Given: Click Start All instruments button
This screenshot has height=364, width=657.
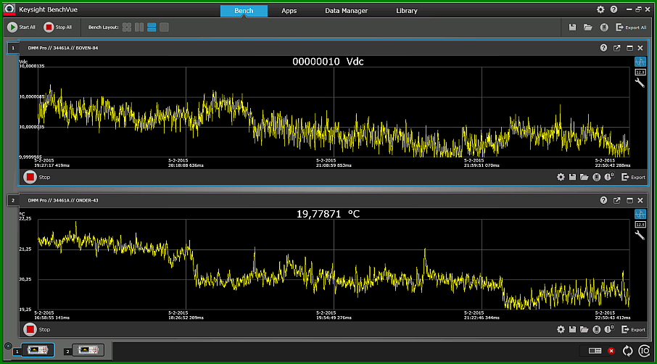Looking at the screenshot, I should point(21,28).
